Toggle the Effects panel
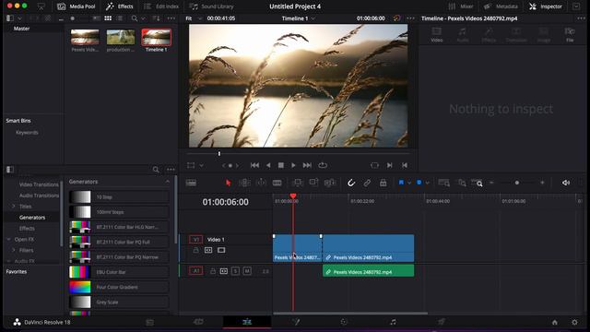The height and width of the screenshot is (332, 590). pyautogui.click(x=120, y=6)
